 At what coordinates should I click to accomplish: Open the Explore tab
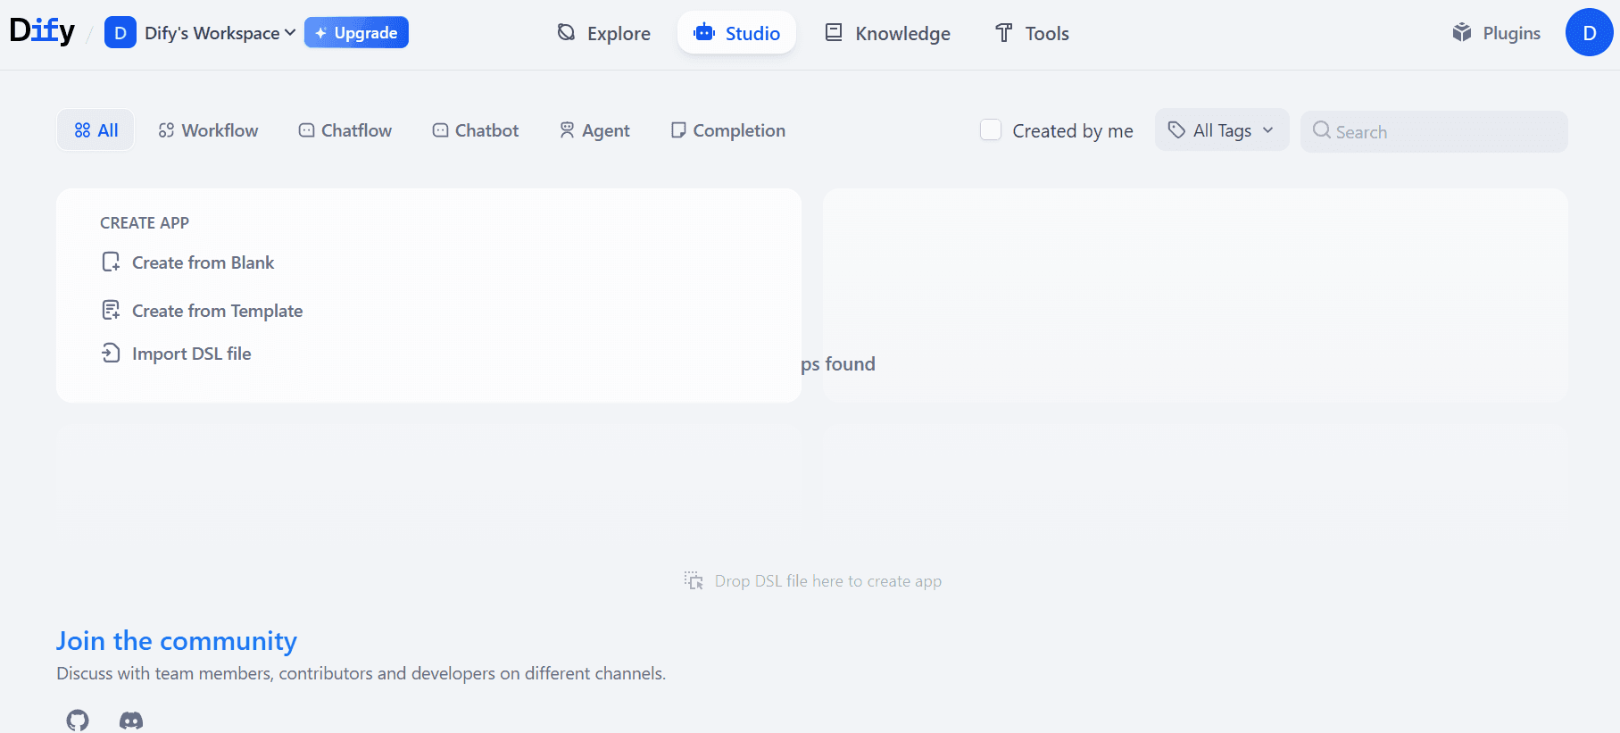[x=604, y=33]
